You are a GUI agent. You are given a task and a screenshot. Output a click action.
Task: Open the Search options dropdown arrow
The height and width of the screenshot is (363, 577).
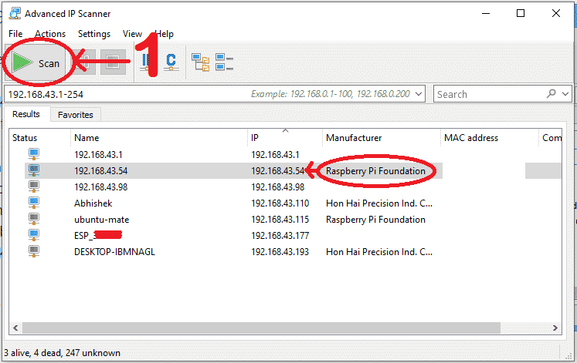(565, 93)
